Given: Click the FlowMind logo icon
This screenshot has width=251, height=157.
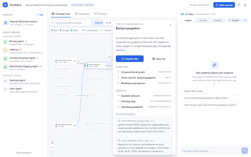Looking at the screenshot, I should 5,5.
